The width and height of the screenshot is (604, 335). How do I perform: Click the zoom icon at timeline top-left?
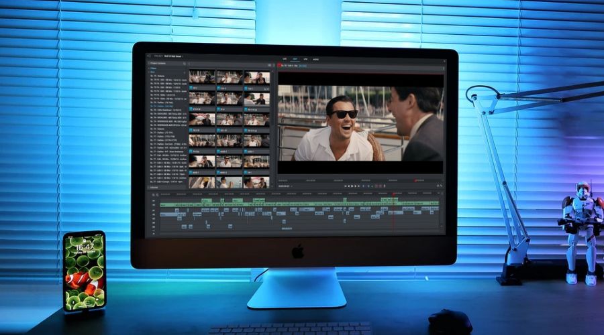pyautogui.click(x=152, y=195)
